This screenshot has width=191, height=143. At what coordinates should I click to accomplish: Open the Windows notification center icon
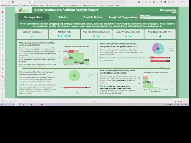point(186,105)
